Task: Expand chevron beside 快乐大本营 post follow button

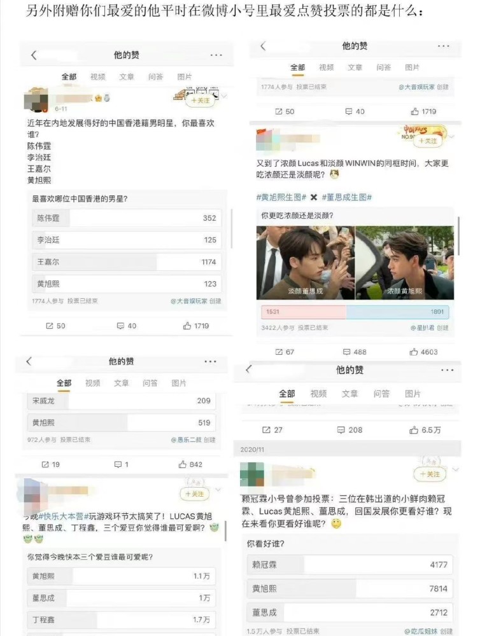Action: point(218,490)
